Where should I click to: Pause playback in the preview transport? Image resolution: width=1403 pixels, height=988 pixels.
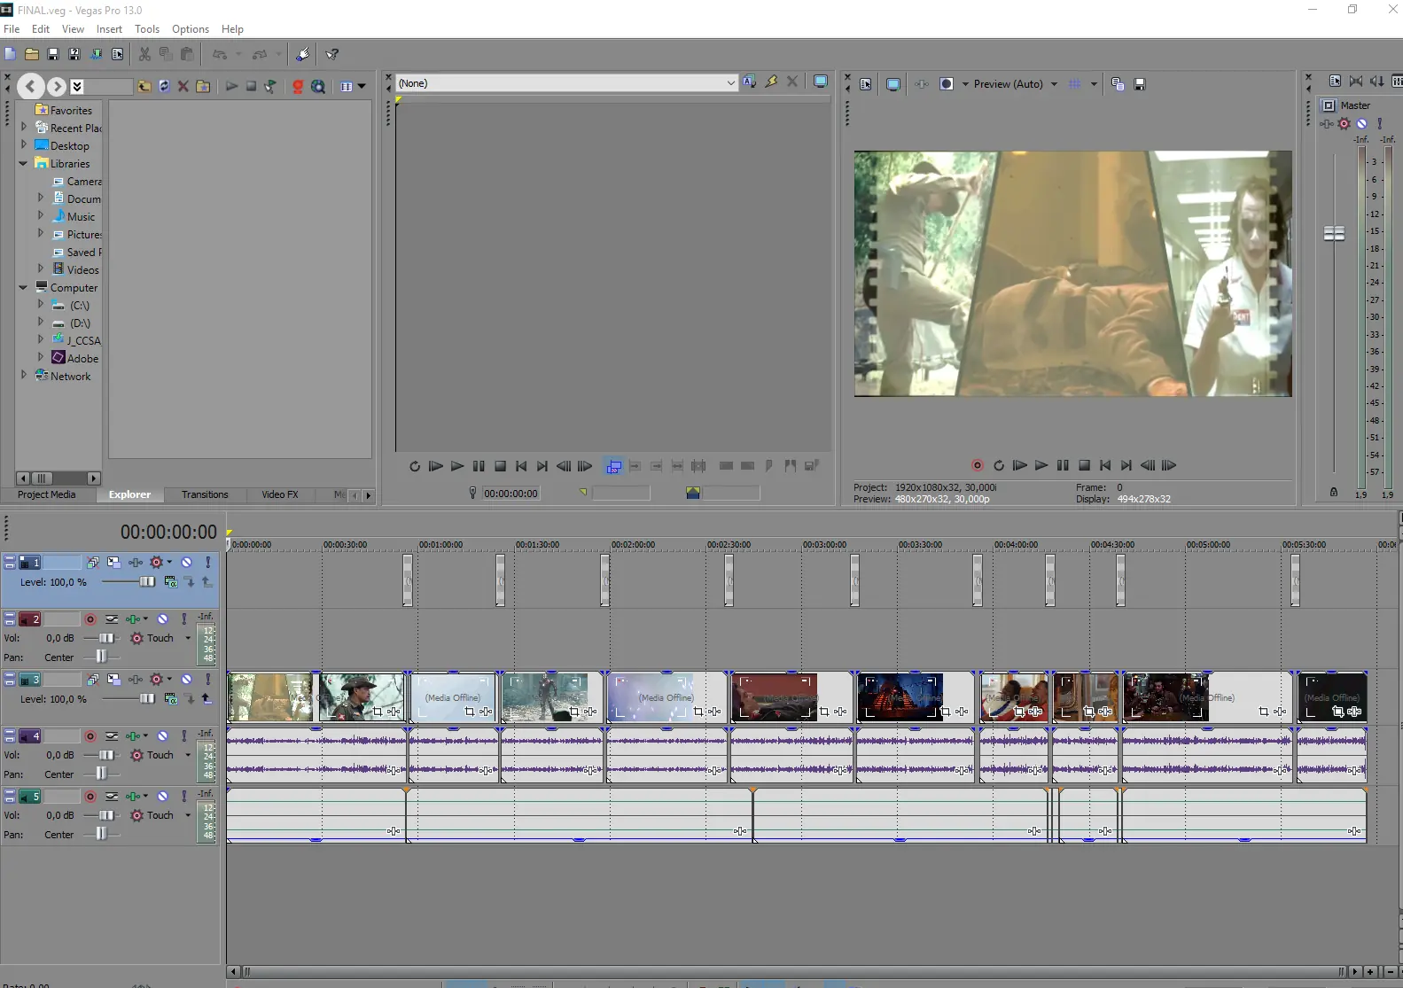[x=1063, y=465]
